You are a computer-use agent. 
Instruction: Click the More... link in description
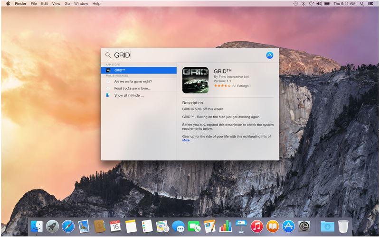(187, 140)
